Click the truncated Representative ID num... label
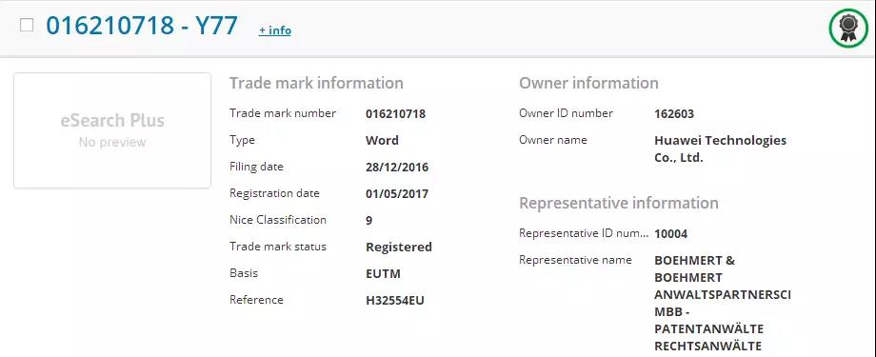Screen dimensions: 876x357 [585, 233]
